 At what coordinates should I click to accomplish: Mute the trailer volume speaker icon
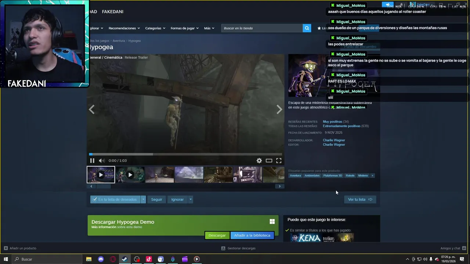[101, 161]
